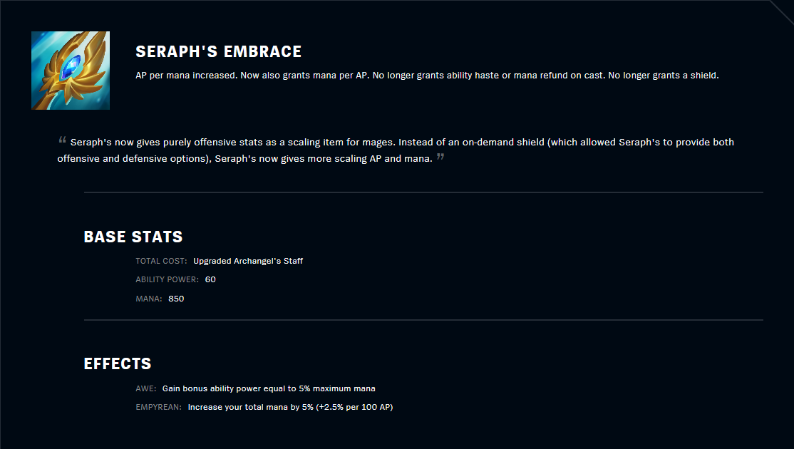Click the Upgraded Archangel's Staff value
794x449 pixels.
[x=248, y=261]
